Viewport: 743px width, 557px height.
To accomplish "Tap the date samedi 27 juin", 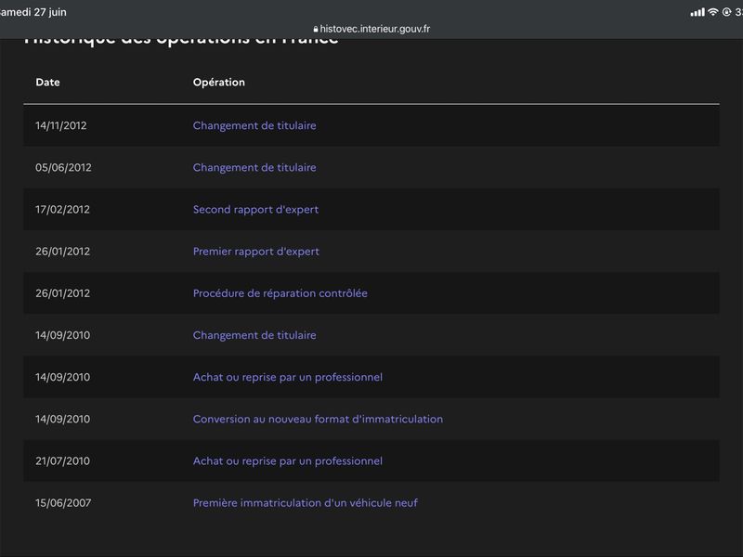I will click(33, 12).
